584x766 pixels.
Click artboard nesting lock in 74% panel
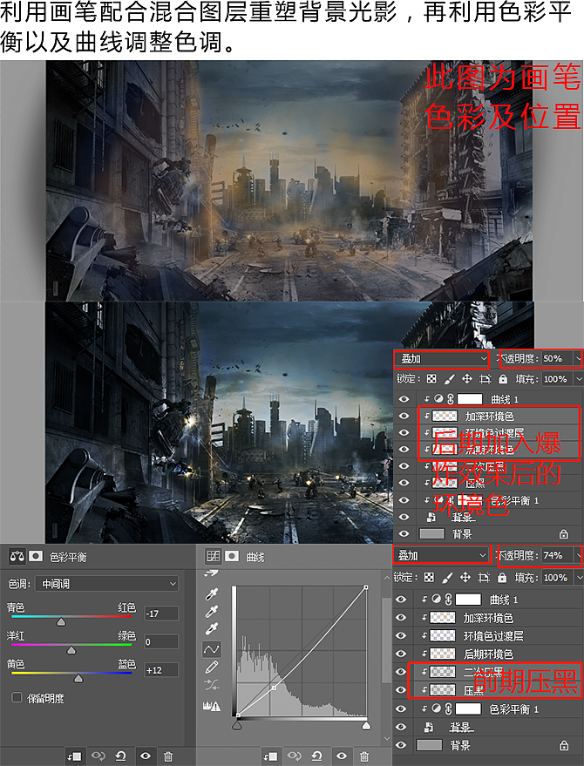pos(483,578)
